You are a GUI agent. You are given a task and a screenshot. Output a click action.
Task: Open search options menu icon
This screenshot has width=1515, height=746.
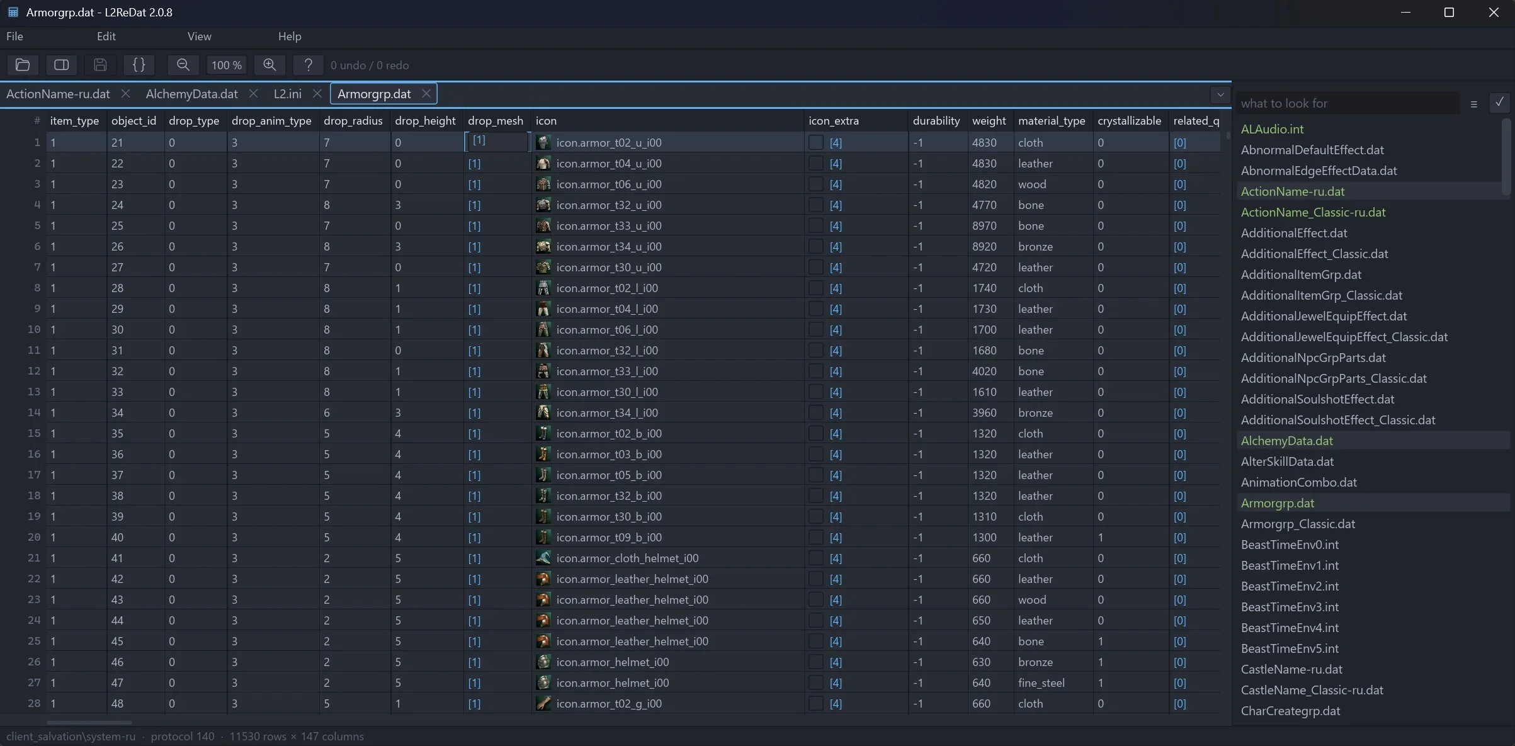coord(1473,104)
